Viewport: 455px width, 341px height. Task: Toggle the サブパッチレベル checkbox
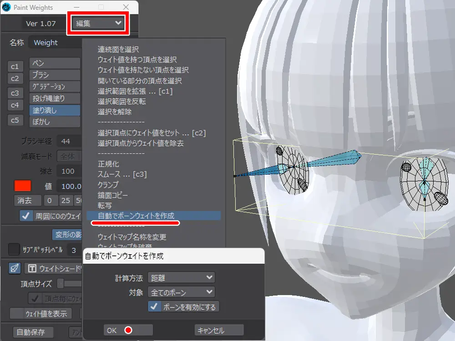(x=15, y=249)
